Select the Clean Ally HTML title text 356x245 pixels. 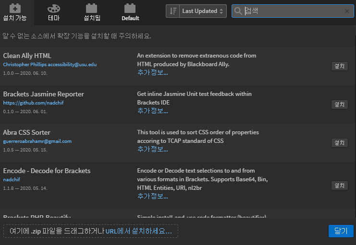pyautogui.click(x=27, y=56)
